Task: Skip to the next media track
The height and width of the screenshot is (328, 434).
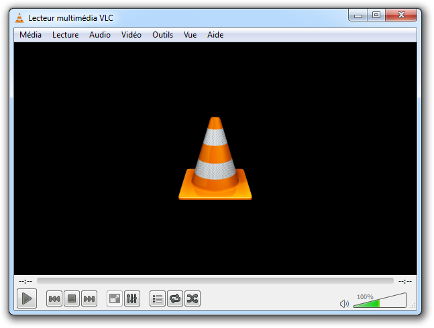Action: click(89, 298)
